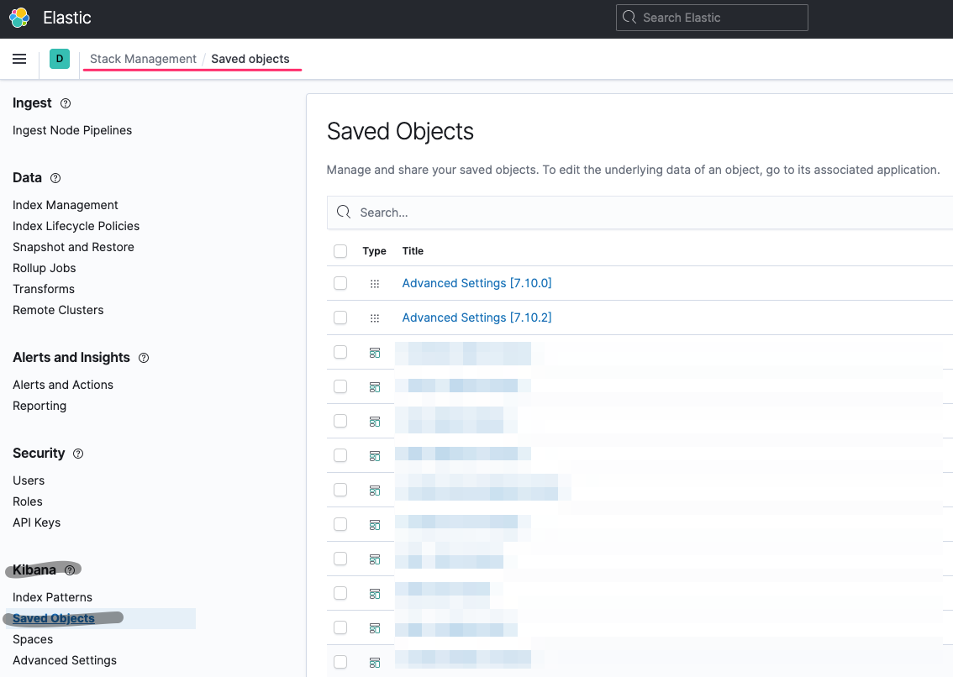Click a dashboard type icon in the table
This screenshot has width=953, height=677.
click(x=374, y=352)
